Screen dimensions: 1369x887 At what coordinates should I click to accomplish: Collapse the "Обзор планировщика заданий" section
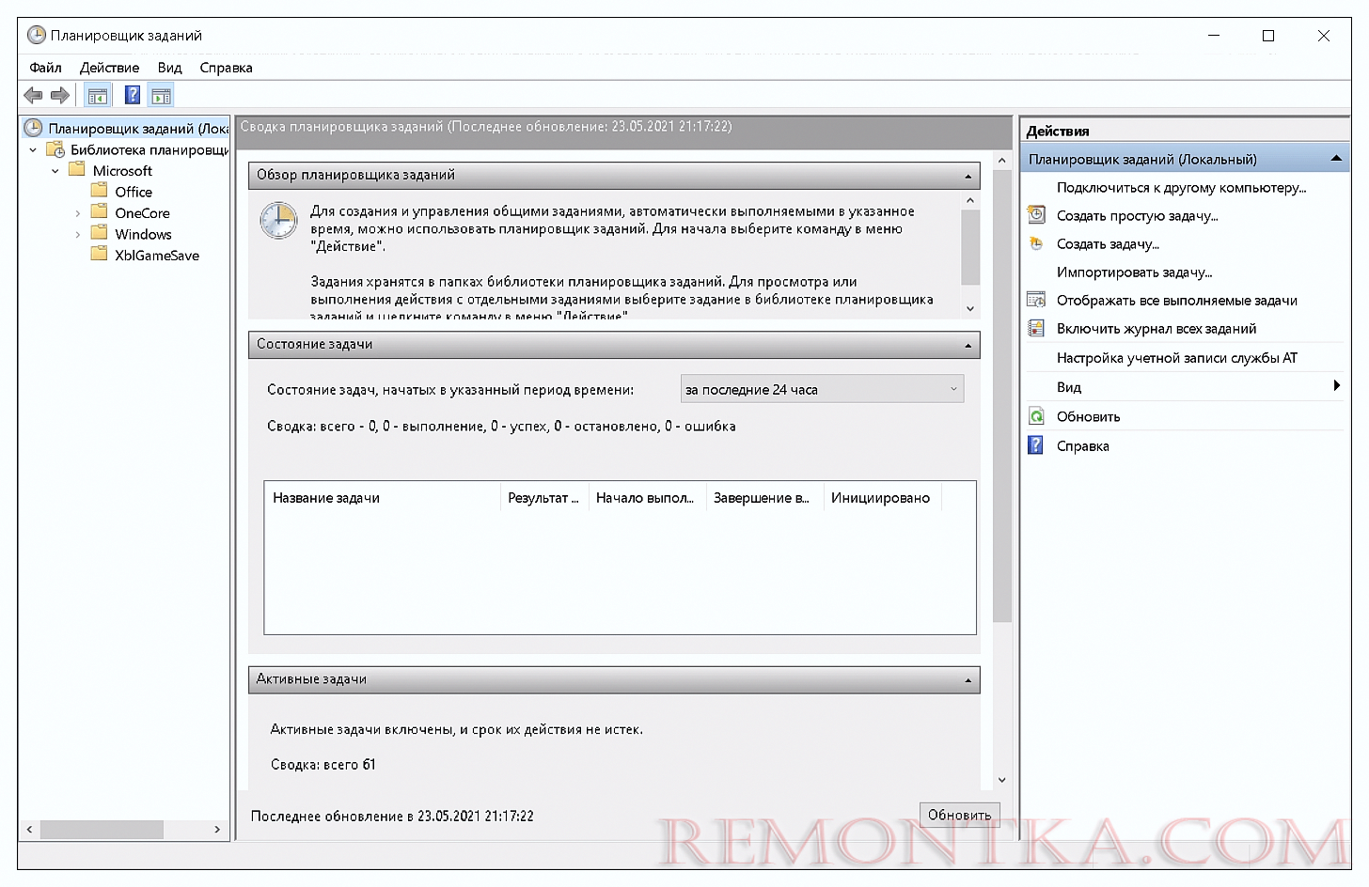coord(968,176)
